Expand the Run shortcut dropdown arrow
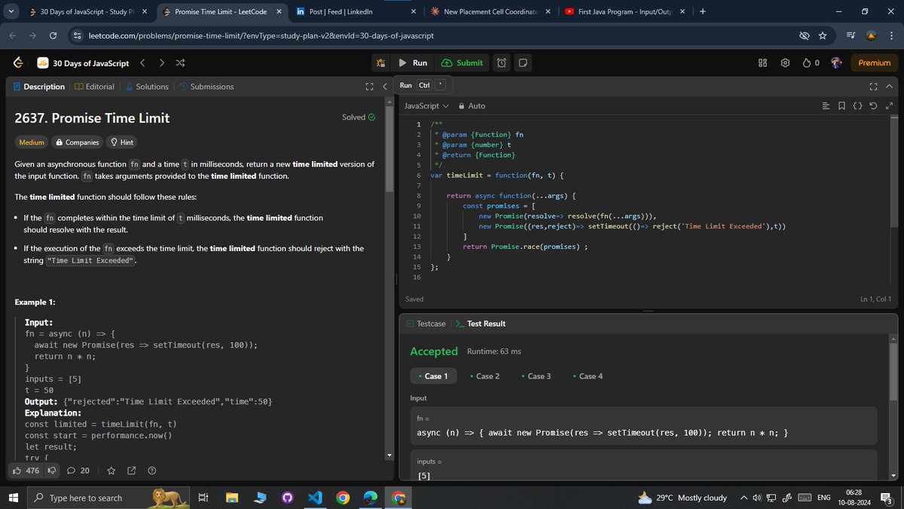Image resolution: width=904 pixels, height=509 pixels. pyautogui.click(x=440, y=86)
